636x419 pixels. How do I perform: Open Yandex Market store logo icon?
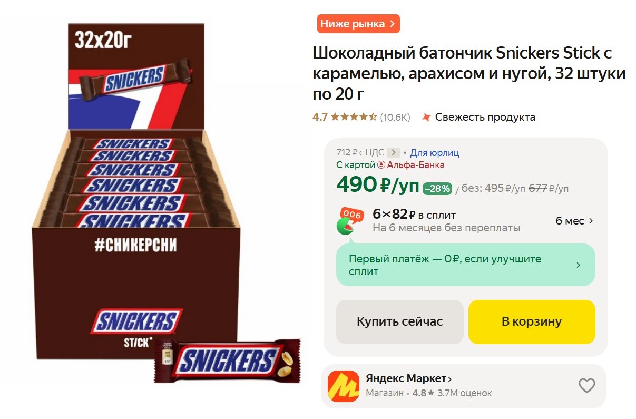tap(343, 386)
